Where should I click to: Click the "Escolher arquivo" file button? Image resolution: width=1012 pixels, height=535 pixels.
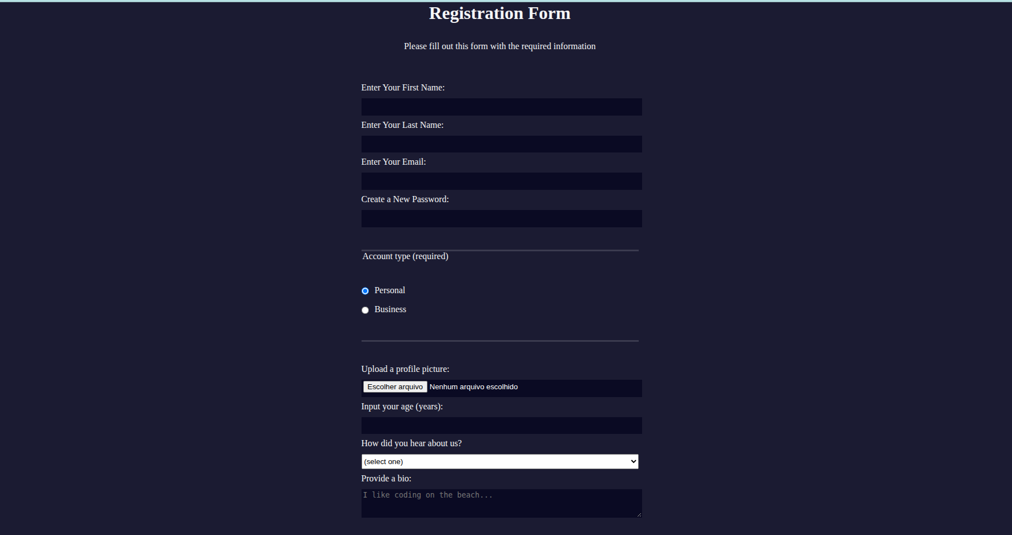(395, 387)
